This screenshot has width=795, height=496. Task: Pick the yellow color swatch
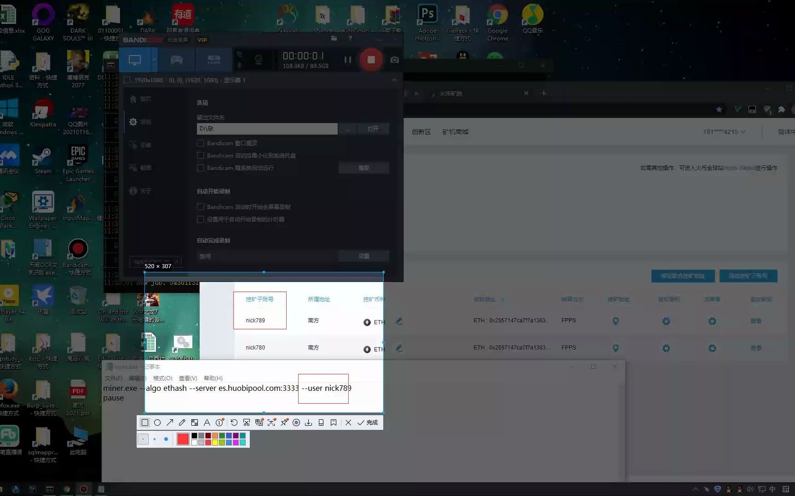[x=215, y=443]
